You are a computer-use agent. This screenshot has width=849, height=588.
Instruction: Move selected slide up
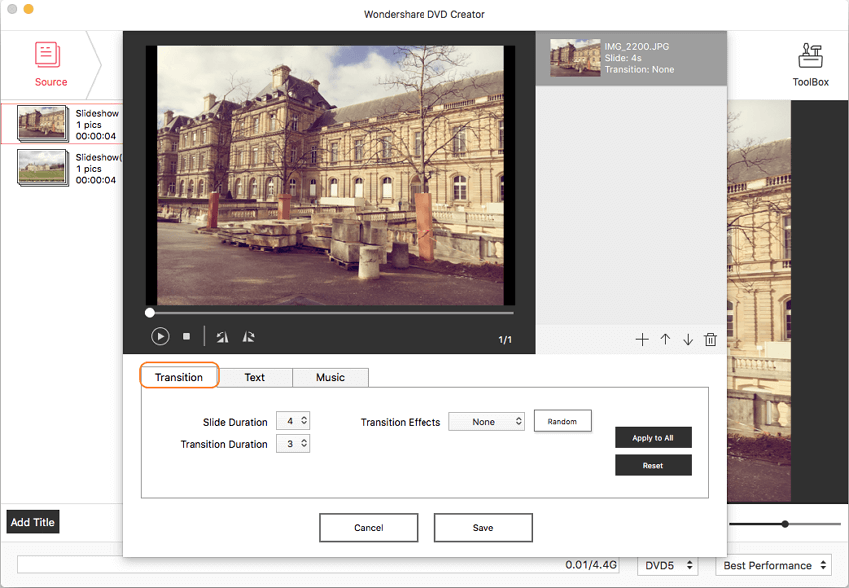click(665, 340)
